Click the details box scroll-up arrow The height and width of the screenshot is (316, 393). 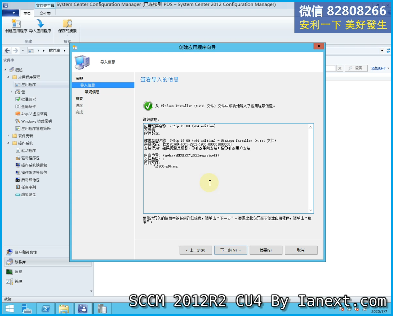pos(311,127)
